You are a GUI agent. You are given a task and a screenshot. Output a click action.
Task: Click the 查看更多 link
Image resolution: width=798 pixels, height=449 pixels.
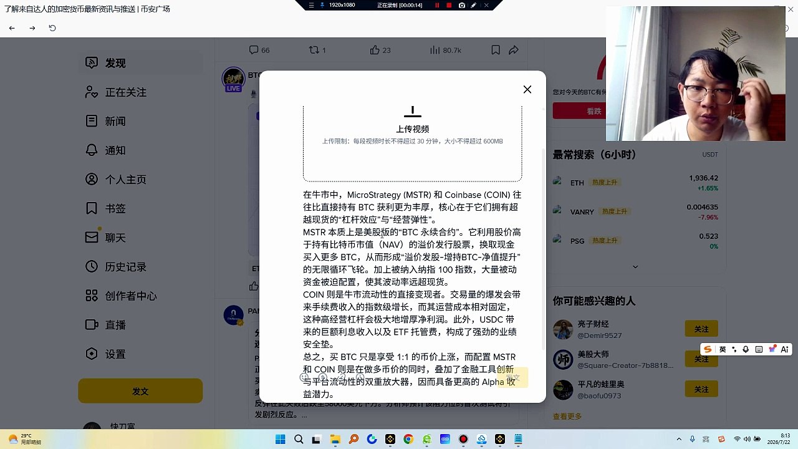coord(567,416)
